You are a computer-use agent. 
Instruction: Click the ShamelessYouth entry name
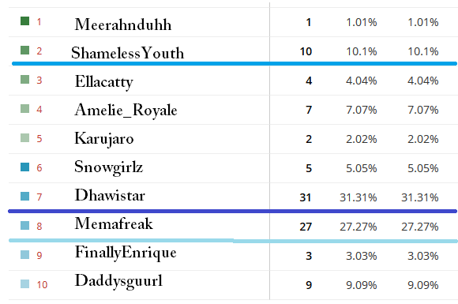tap(128, 53)
